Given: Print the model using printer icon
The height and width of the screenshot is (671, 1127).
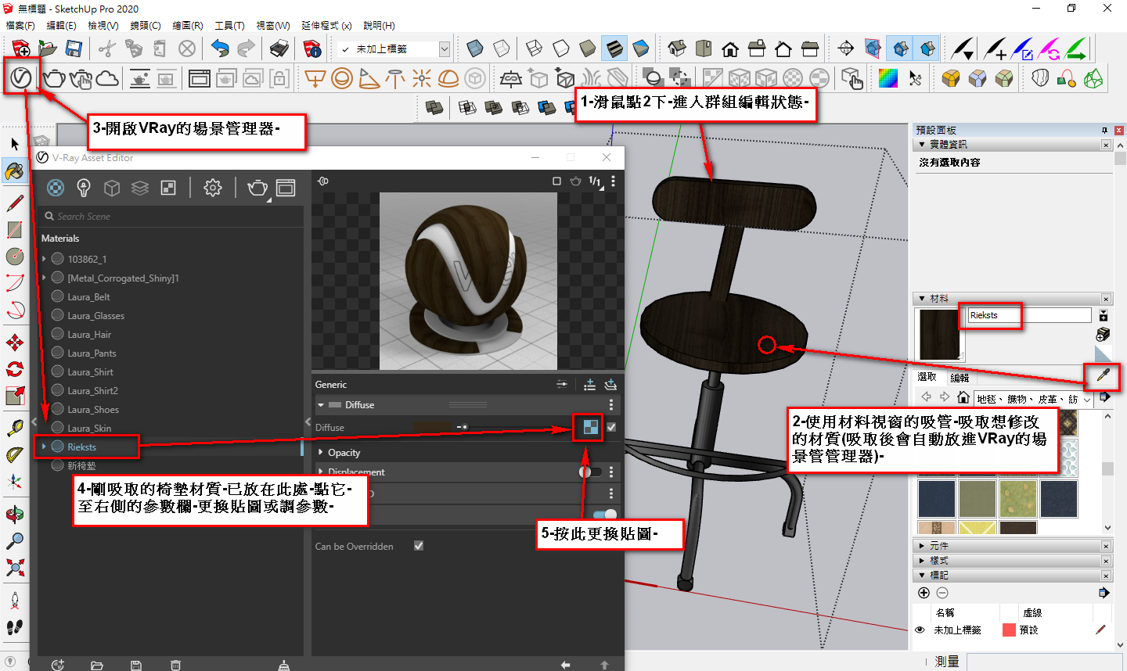Looking at the screenshot, I should tap(279, 49).
